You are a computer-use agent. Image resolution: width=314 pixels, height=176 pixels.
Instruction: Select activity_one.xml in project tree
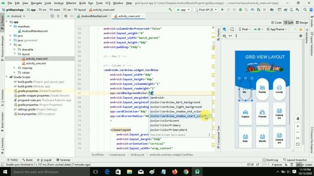coord(36,63)
